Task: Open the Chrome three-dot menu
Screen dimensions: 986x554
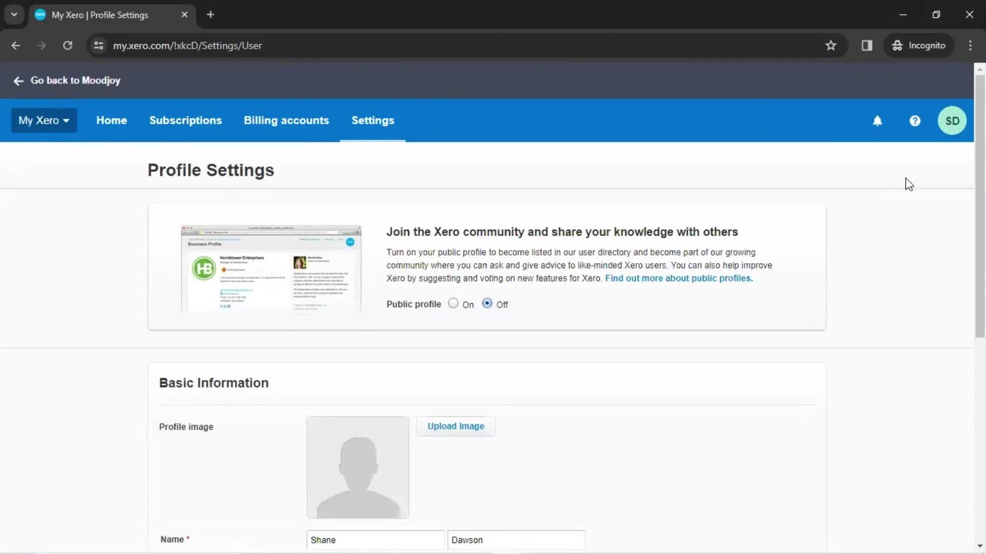Action: 970,46
